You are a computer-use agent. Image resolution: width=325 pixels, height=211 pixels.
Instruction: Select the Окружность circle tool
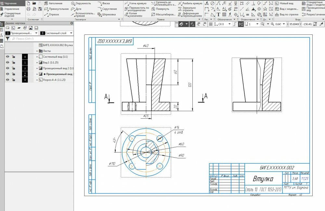(x=81, y=3)
